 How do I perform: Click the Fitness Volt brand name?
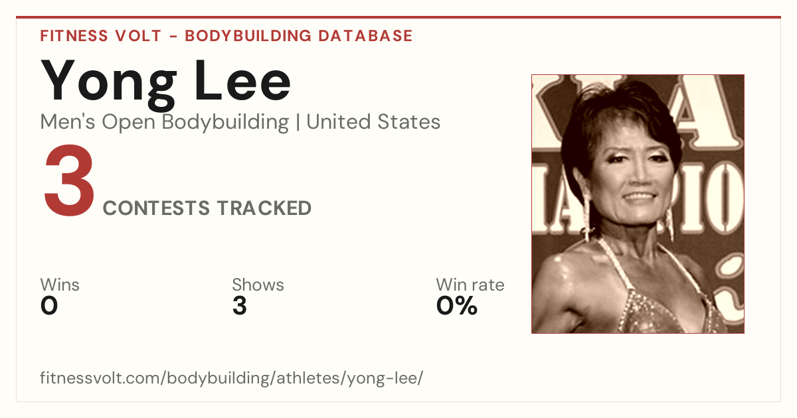click(x=100, y=36)
